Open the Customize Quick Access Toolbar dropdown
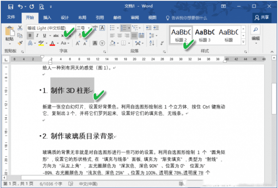278x188 pixels. (51, 7)
